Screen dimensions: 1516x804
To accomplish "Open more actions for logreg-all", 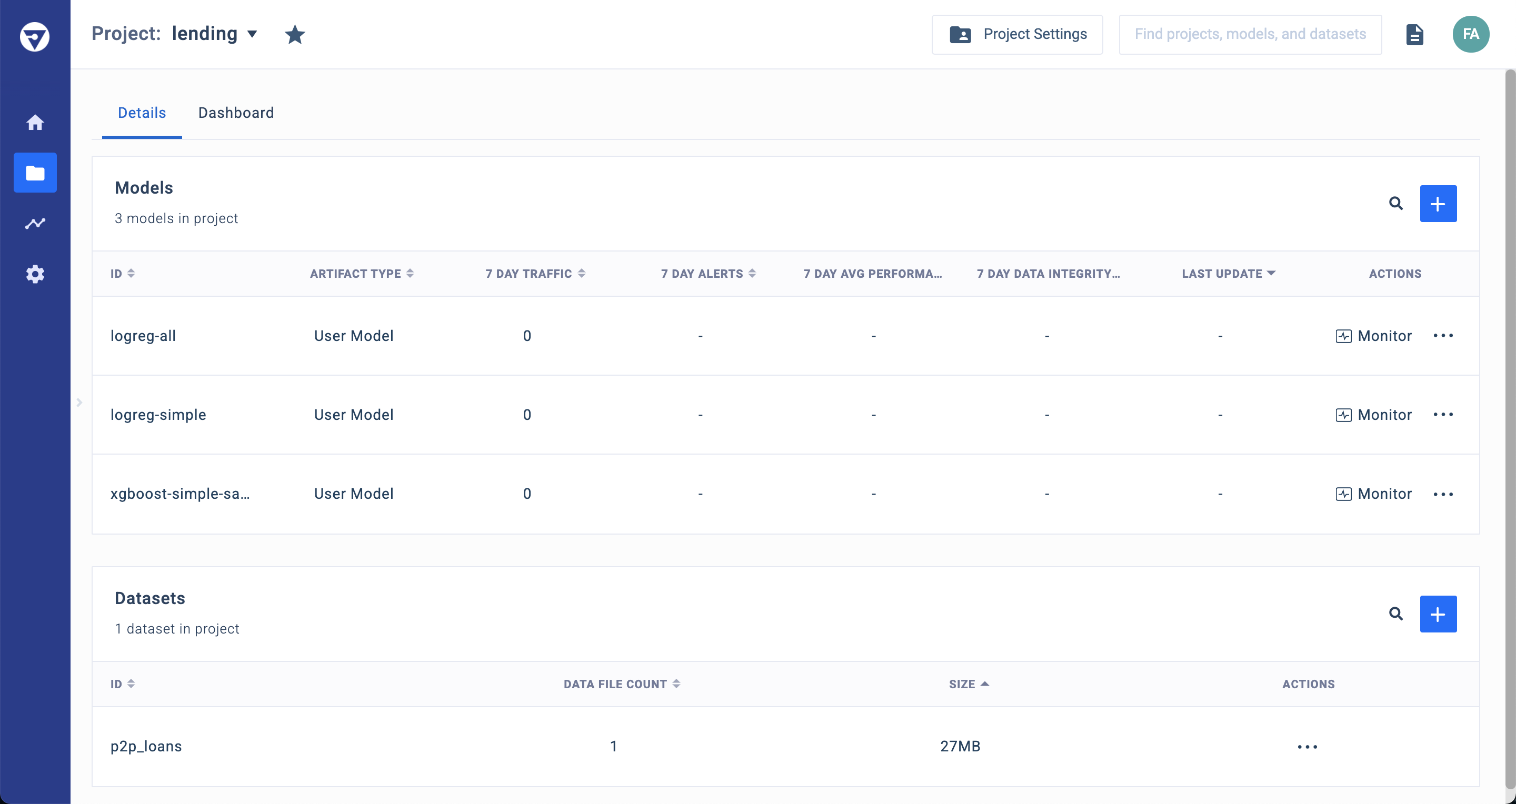I will (x=1443, y=336).
